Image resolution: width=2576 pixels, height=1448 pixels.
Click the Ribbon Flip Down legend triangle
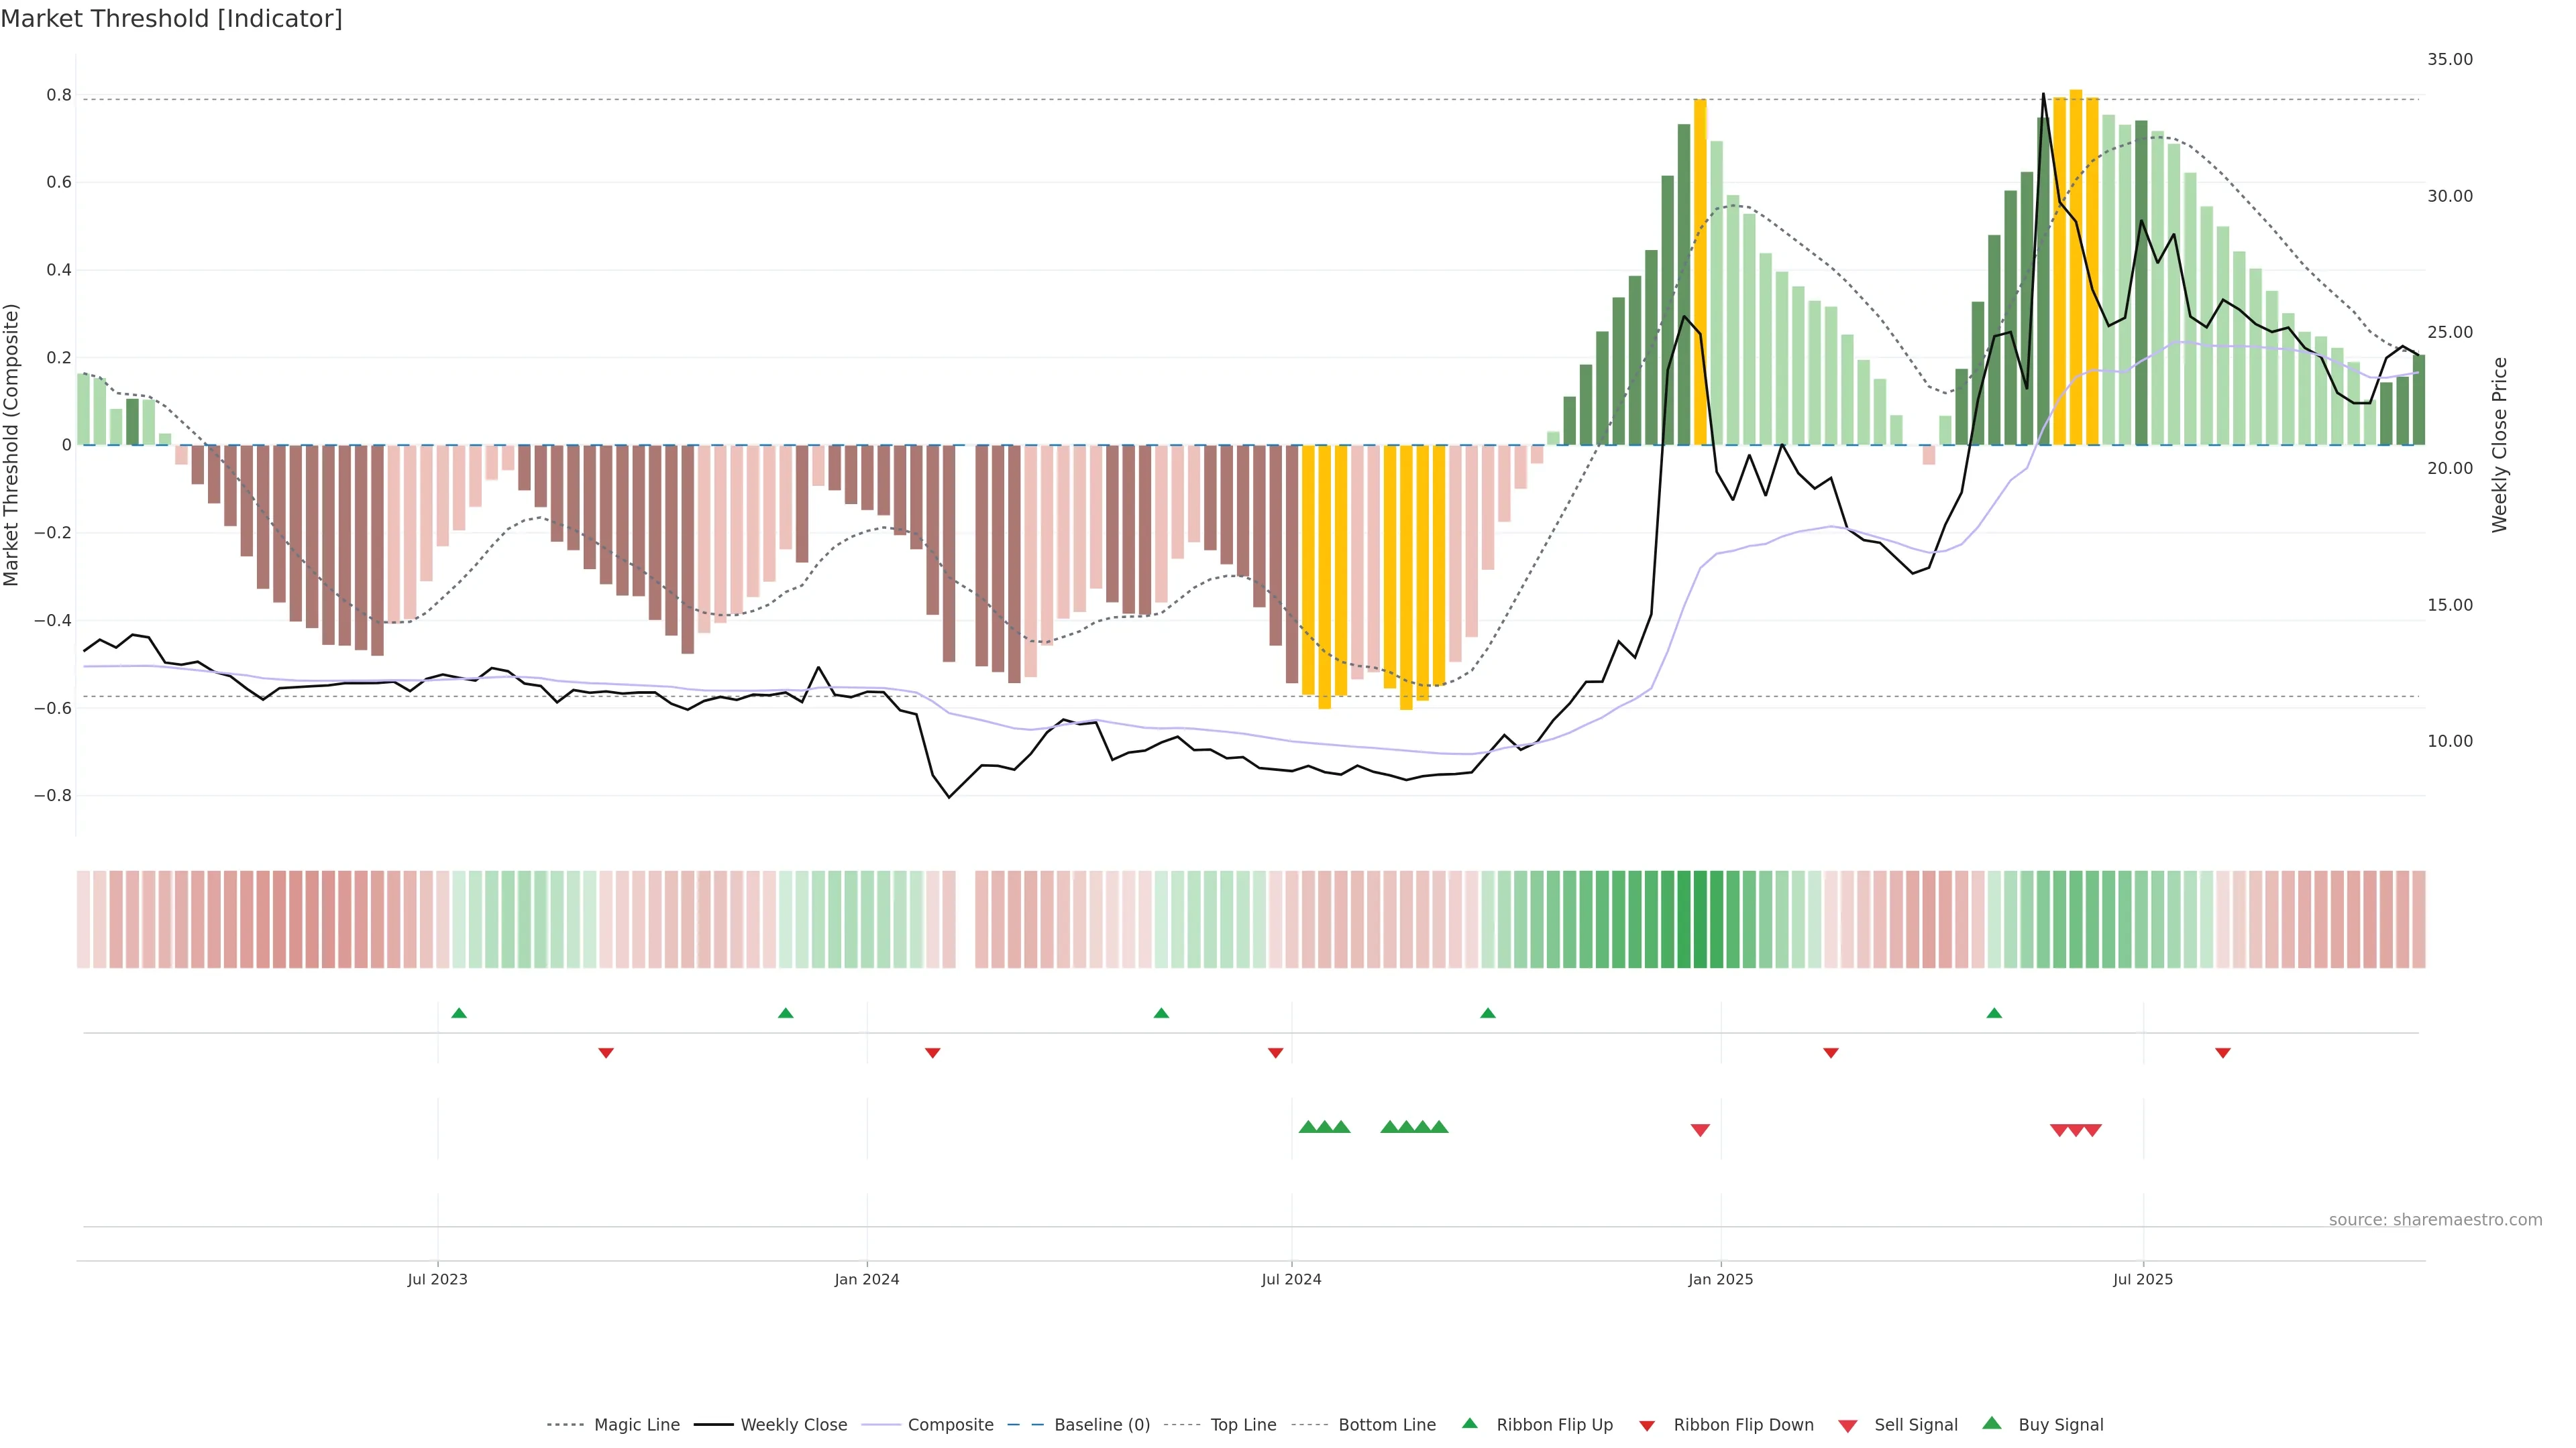pyautogui.click(x=1647, y=1426)
